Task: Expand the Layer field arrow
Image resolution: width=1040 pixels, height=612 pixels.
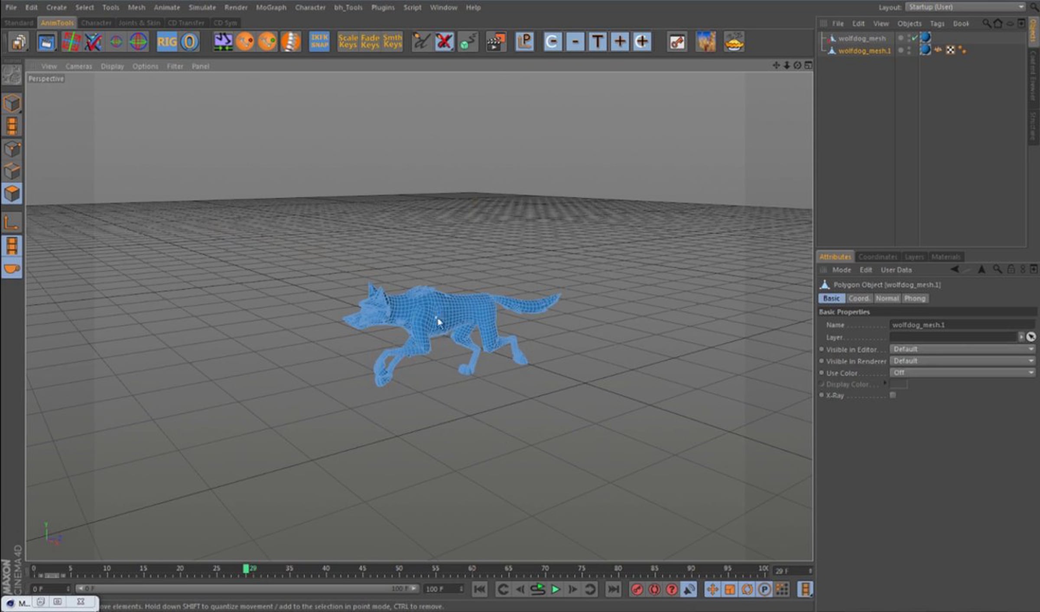Action: pyautogui.click(x=1021, y=336)
